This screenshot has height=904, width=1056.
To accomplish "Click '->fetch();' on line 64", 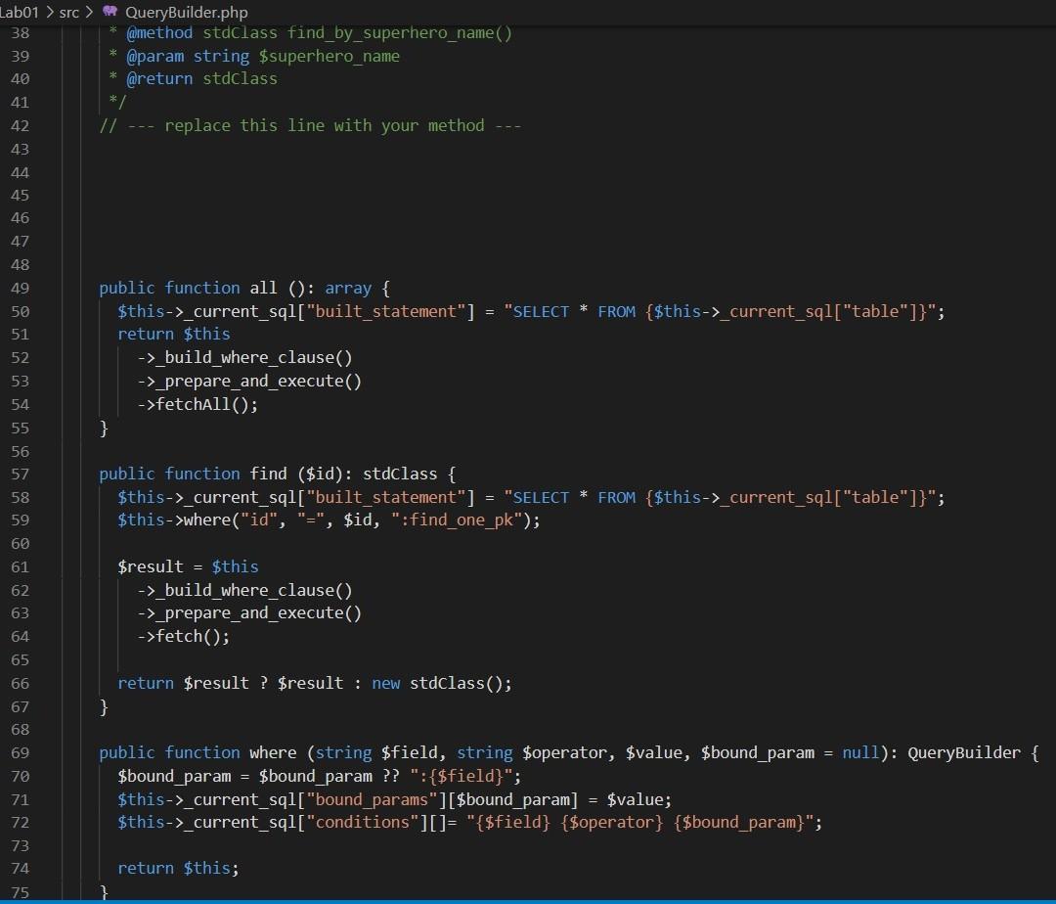I will 183,637.
